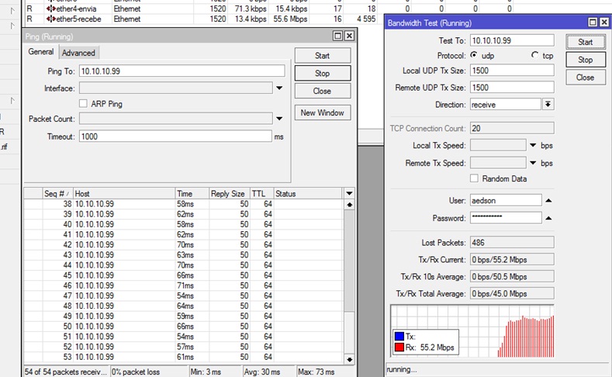
Task: Open the Advanced tab in Ping
Action: (x=78, y=53)
